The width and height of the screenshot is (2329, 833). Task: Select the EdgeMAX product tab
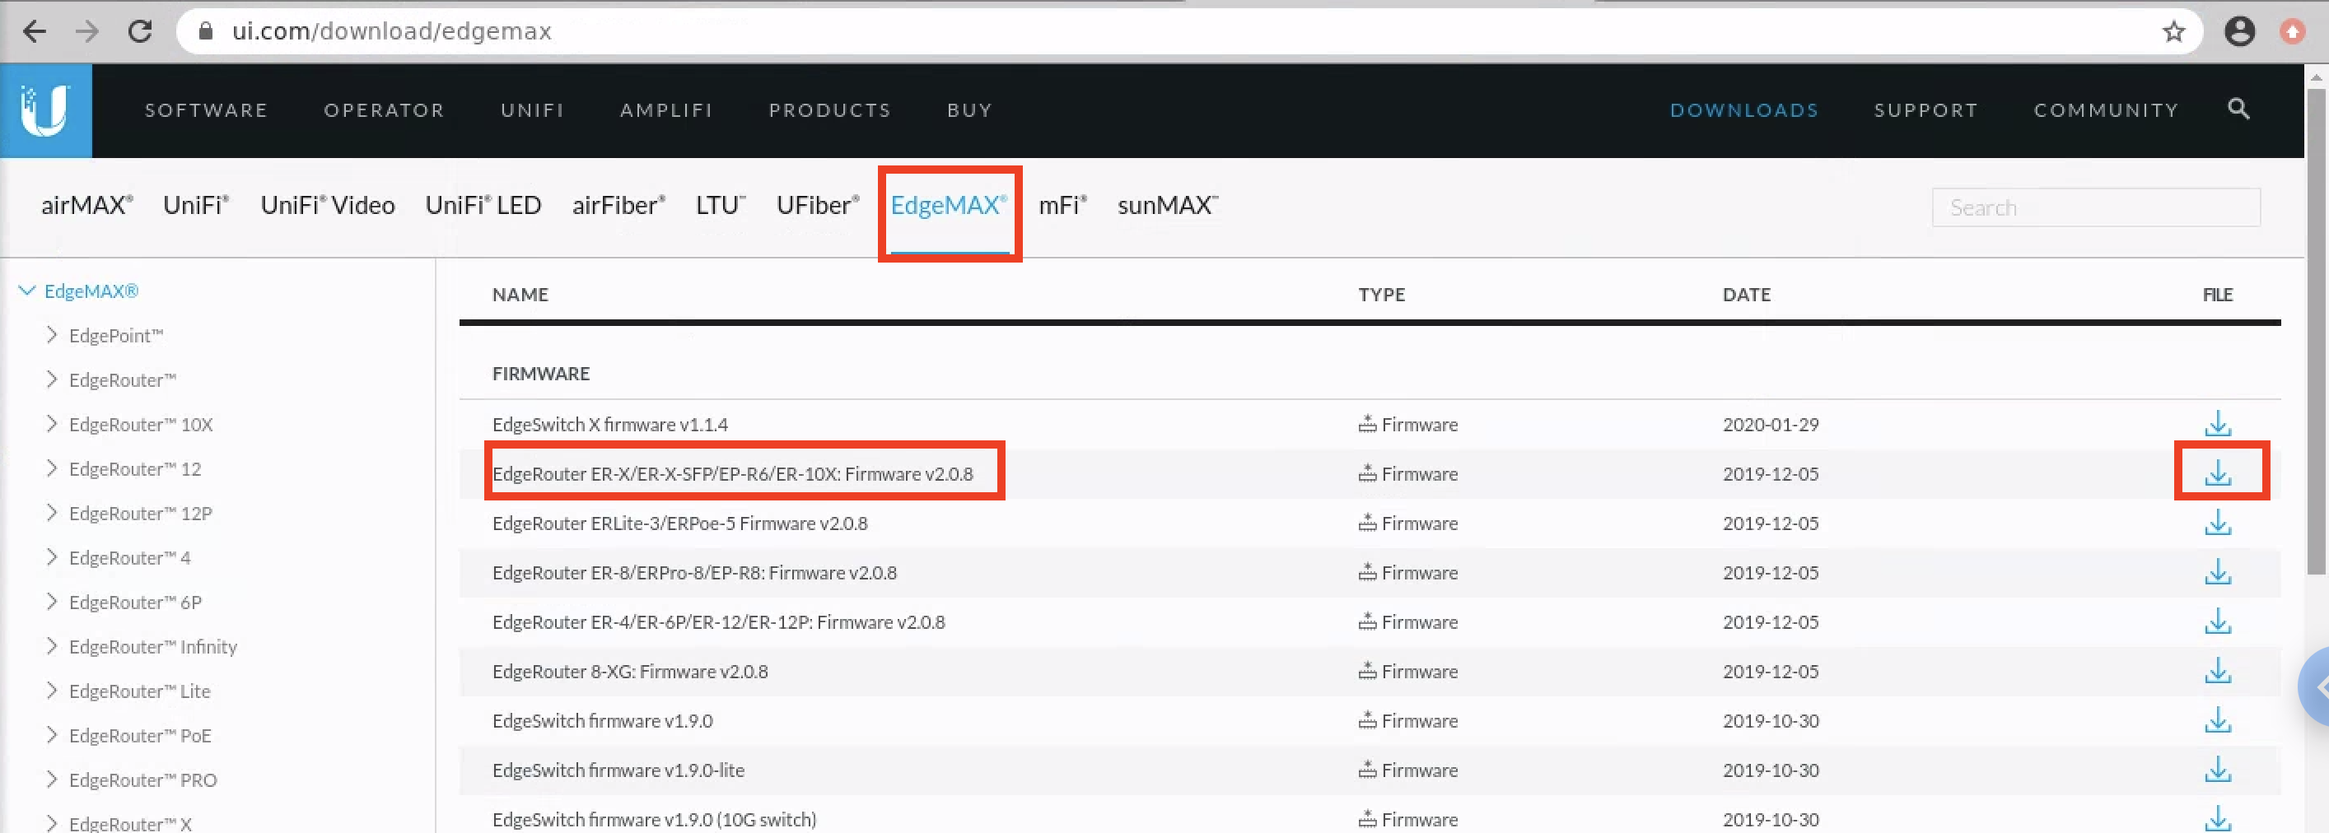tap(949, 205)
